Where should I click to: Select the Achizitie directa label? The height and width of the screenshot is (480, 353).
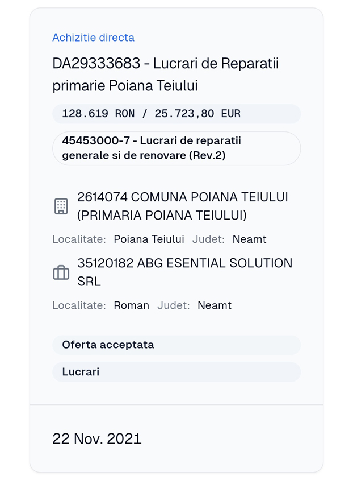(93, 38)
